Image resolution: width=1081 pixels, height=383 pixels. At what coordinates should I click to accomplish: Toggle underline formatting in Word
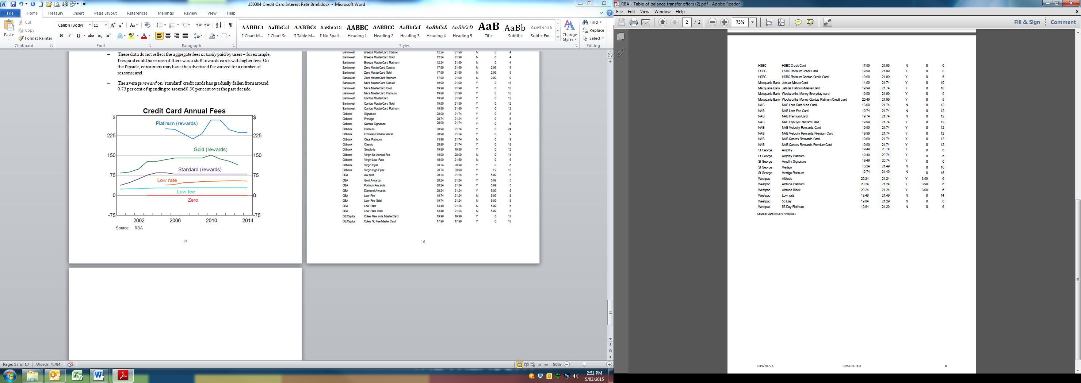[x=78, y=36]
